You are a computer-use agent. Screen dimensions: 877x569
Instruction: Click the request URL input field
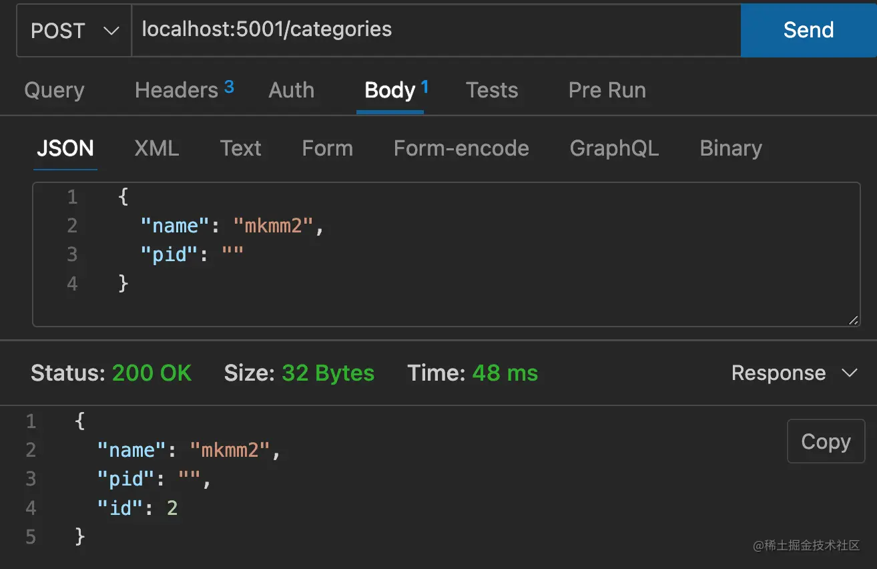click(434, 30)
